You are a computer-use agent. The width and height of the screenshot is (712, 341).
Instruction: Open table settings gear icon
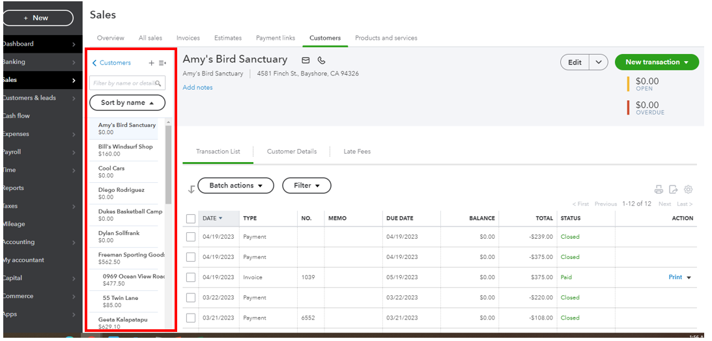point(689,189)
